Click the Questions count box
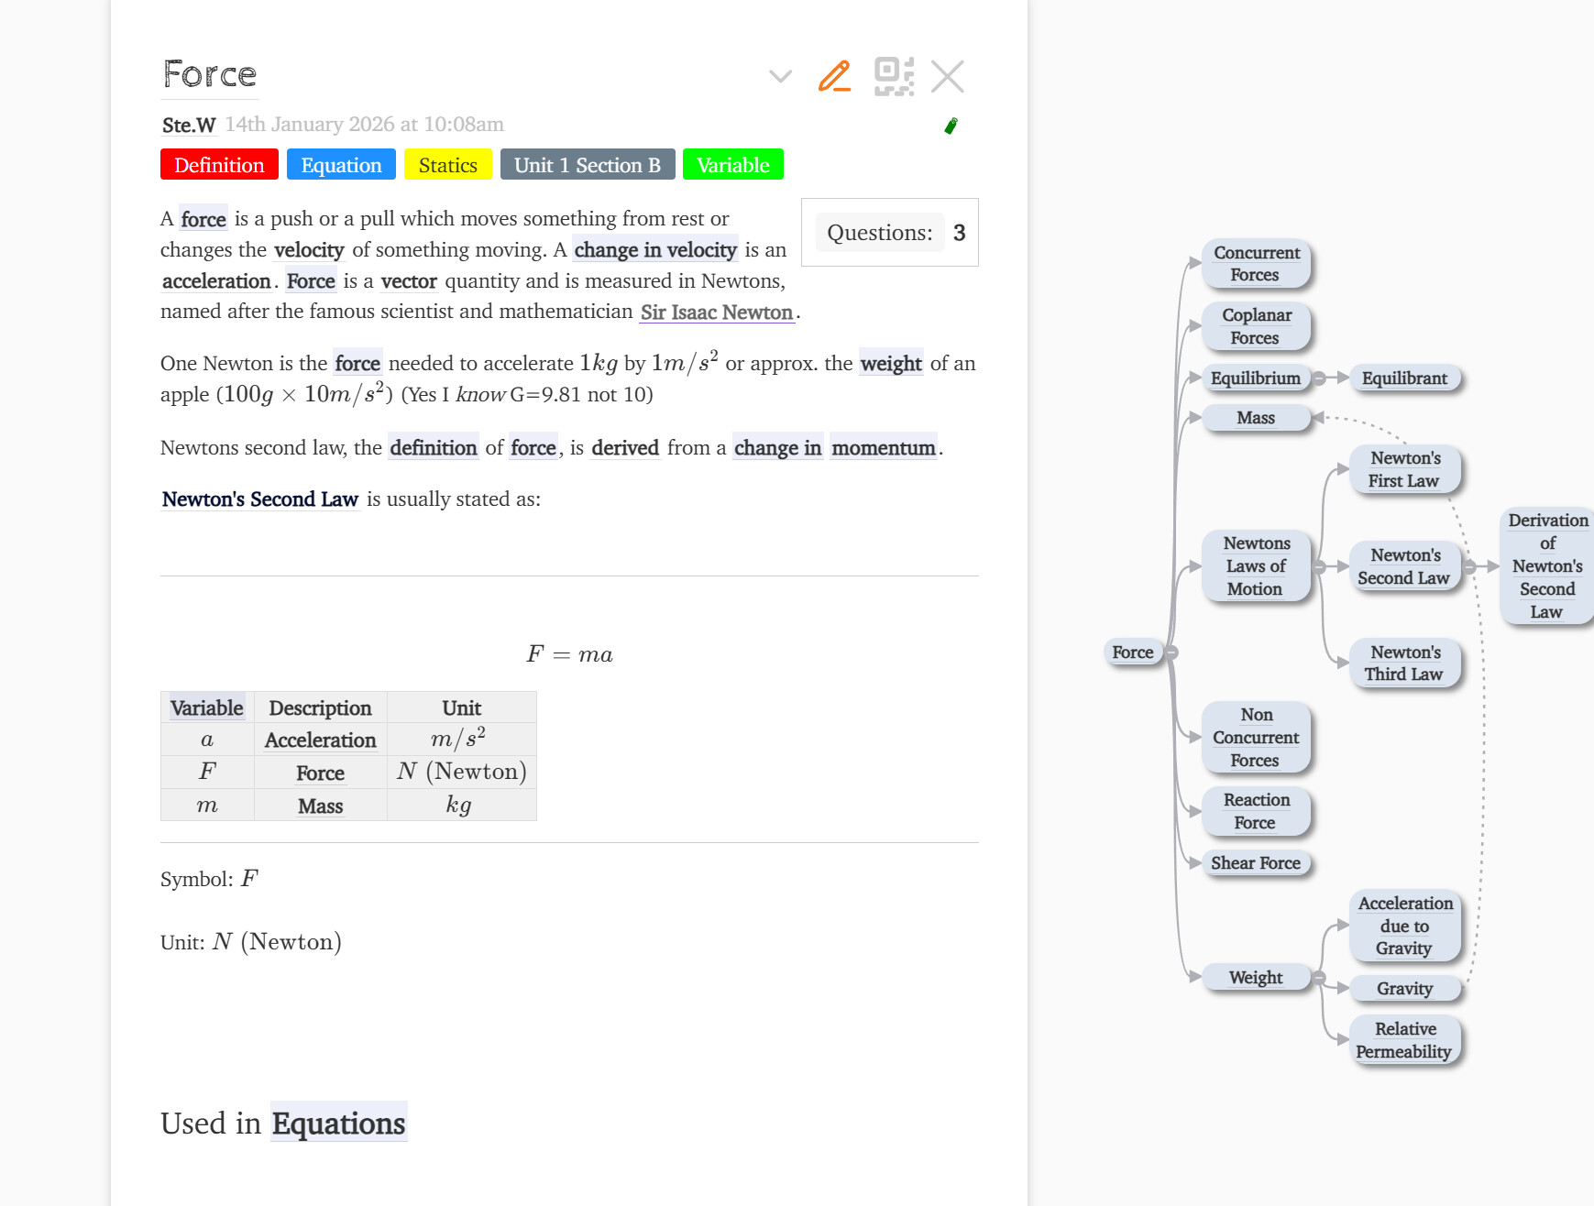Screen dimensions: 1594x1206 (x=889, y=233)
